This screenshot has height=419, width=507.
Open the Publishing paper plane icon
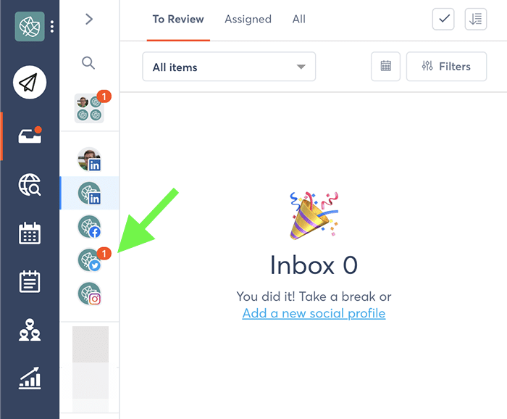coord(30,82)
